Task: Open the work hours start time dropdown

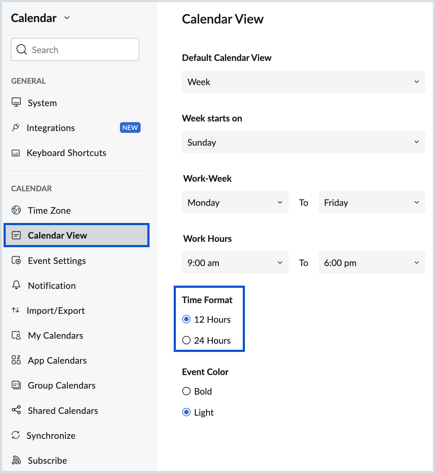Action: [x=235, y=263]
